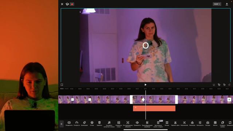
Task: Click the right trim handle of selected clip
Action: coord(177,99)
